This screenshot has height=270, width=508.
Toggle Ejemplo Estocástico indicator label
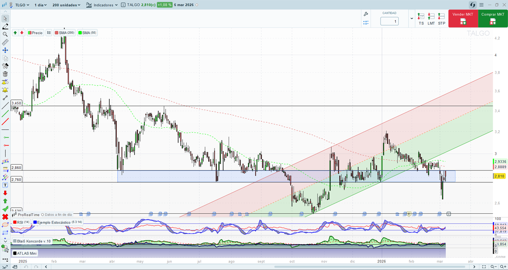click(58, 222)
